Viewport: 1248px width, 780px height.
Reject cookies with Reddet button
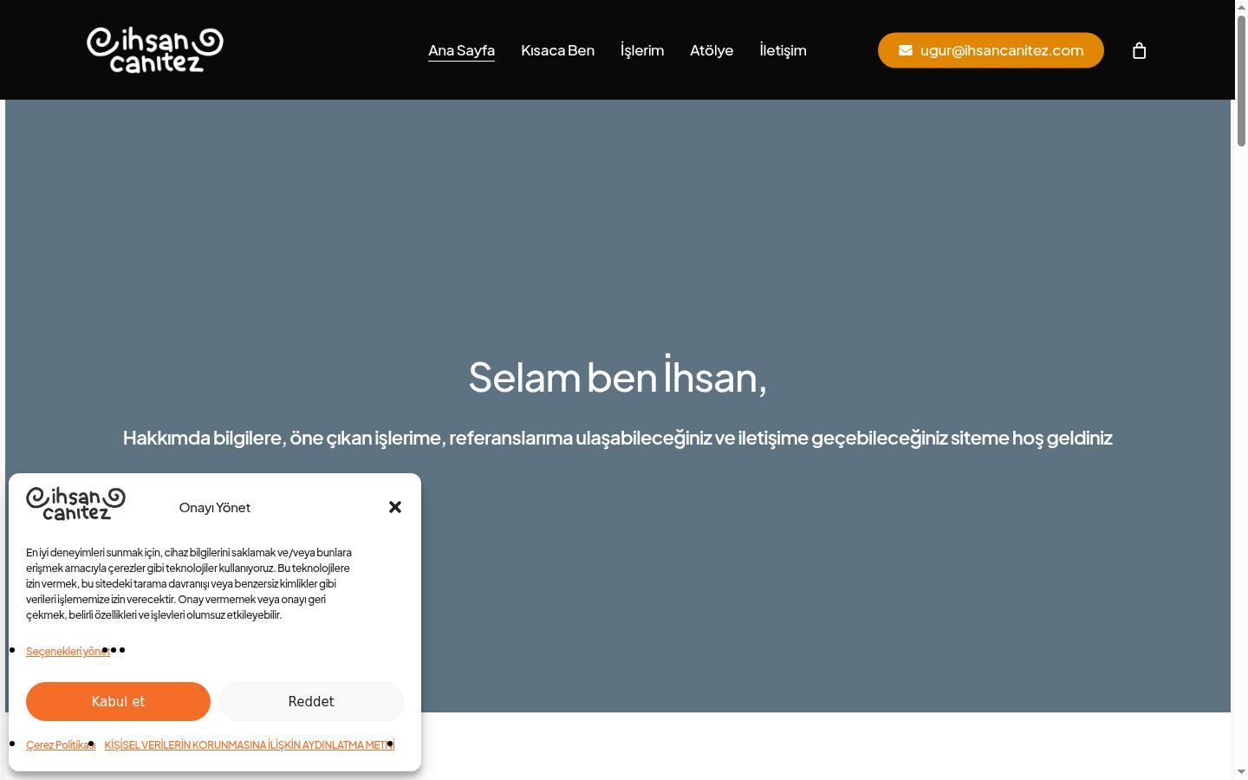point(311,701)
